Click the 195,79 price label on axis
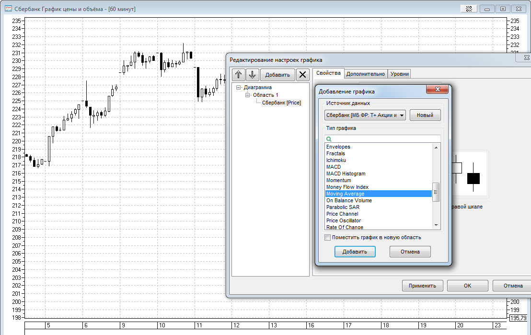531x335 pixels. pos(519,318)
